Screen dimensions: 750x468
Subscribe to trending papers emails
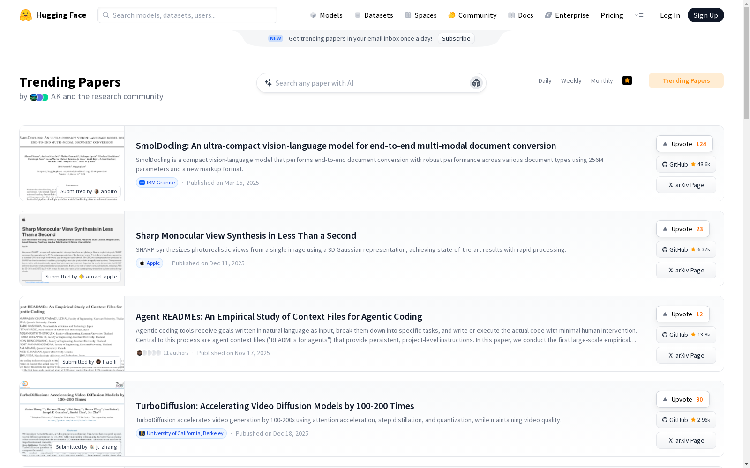tap(456, 38)
